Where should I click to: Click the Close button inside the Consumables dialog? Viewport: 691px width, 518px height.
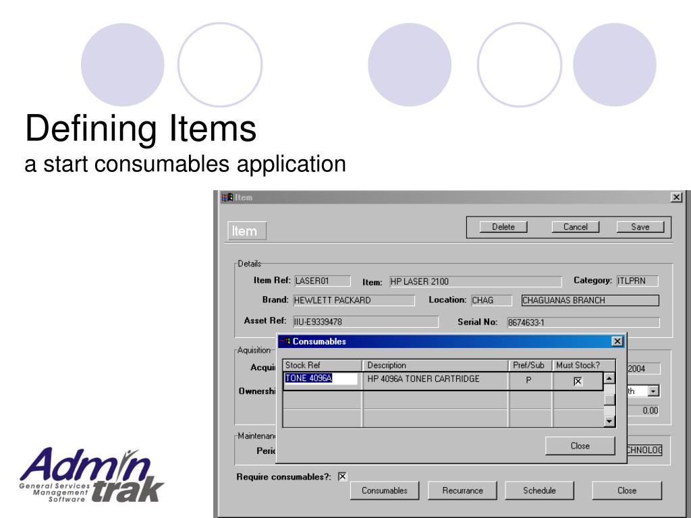pos(580,446)
